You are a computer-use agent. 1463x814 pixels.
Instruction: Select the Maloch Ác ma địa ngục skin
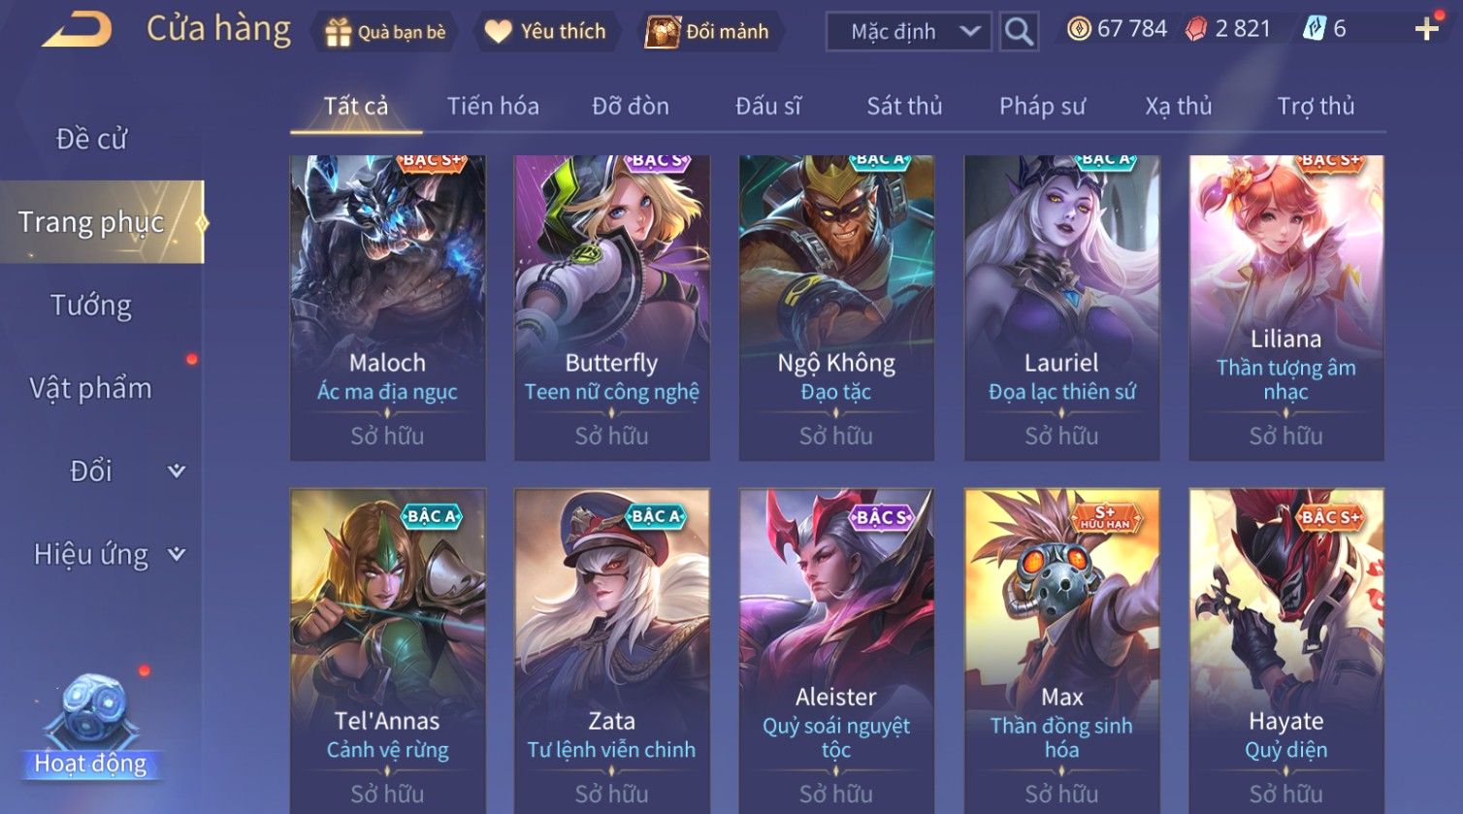click(x=387, y=308)
